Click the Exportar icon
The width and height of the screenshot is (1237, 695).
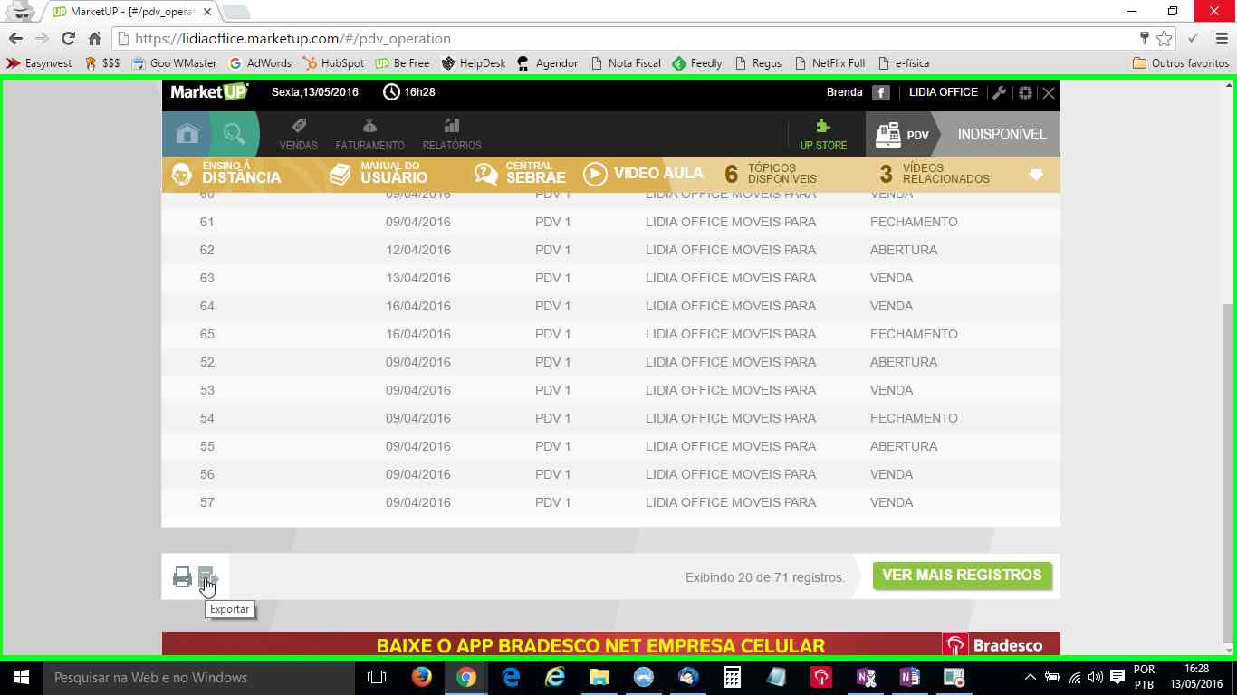click(208, 576)
